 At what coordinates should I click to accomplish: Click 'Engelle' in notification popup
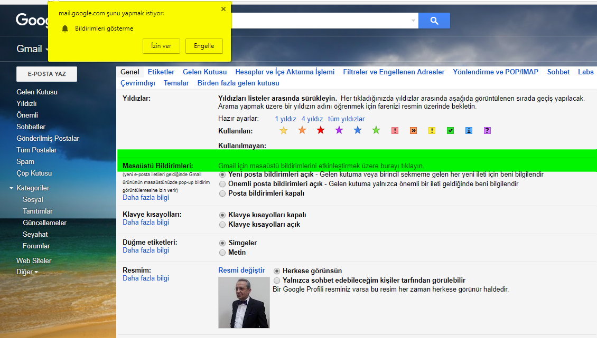point(204,46)
